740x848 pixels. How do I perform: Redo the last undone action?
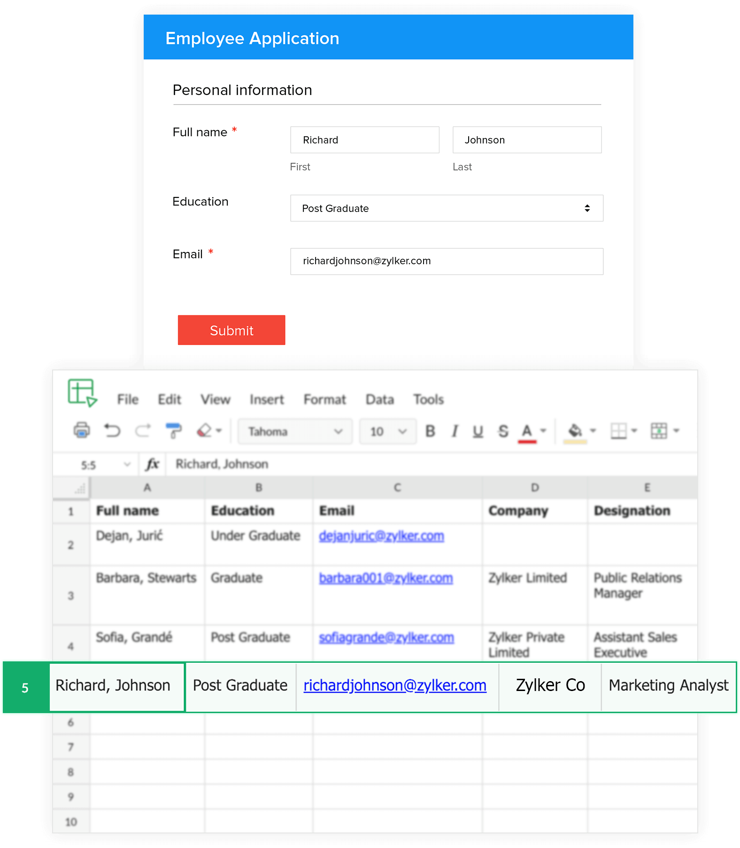[x=143, y=431]
